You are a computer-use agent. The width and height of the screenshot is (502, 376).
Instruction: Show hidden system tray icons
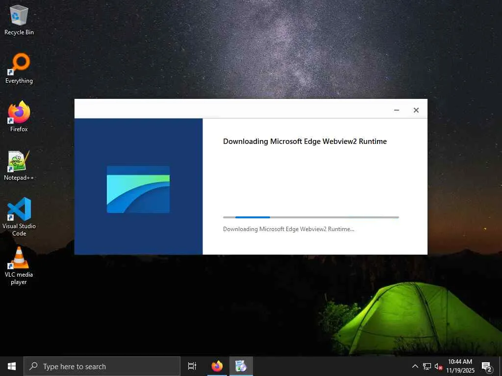(415, 366)
